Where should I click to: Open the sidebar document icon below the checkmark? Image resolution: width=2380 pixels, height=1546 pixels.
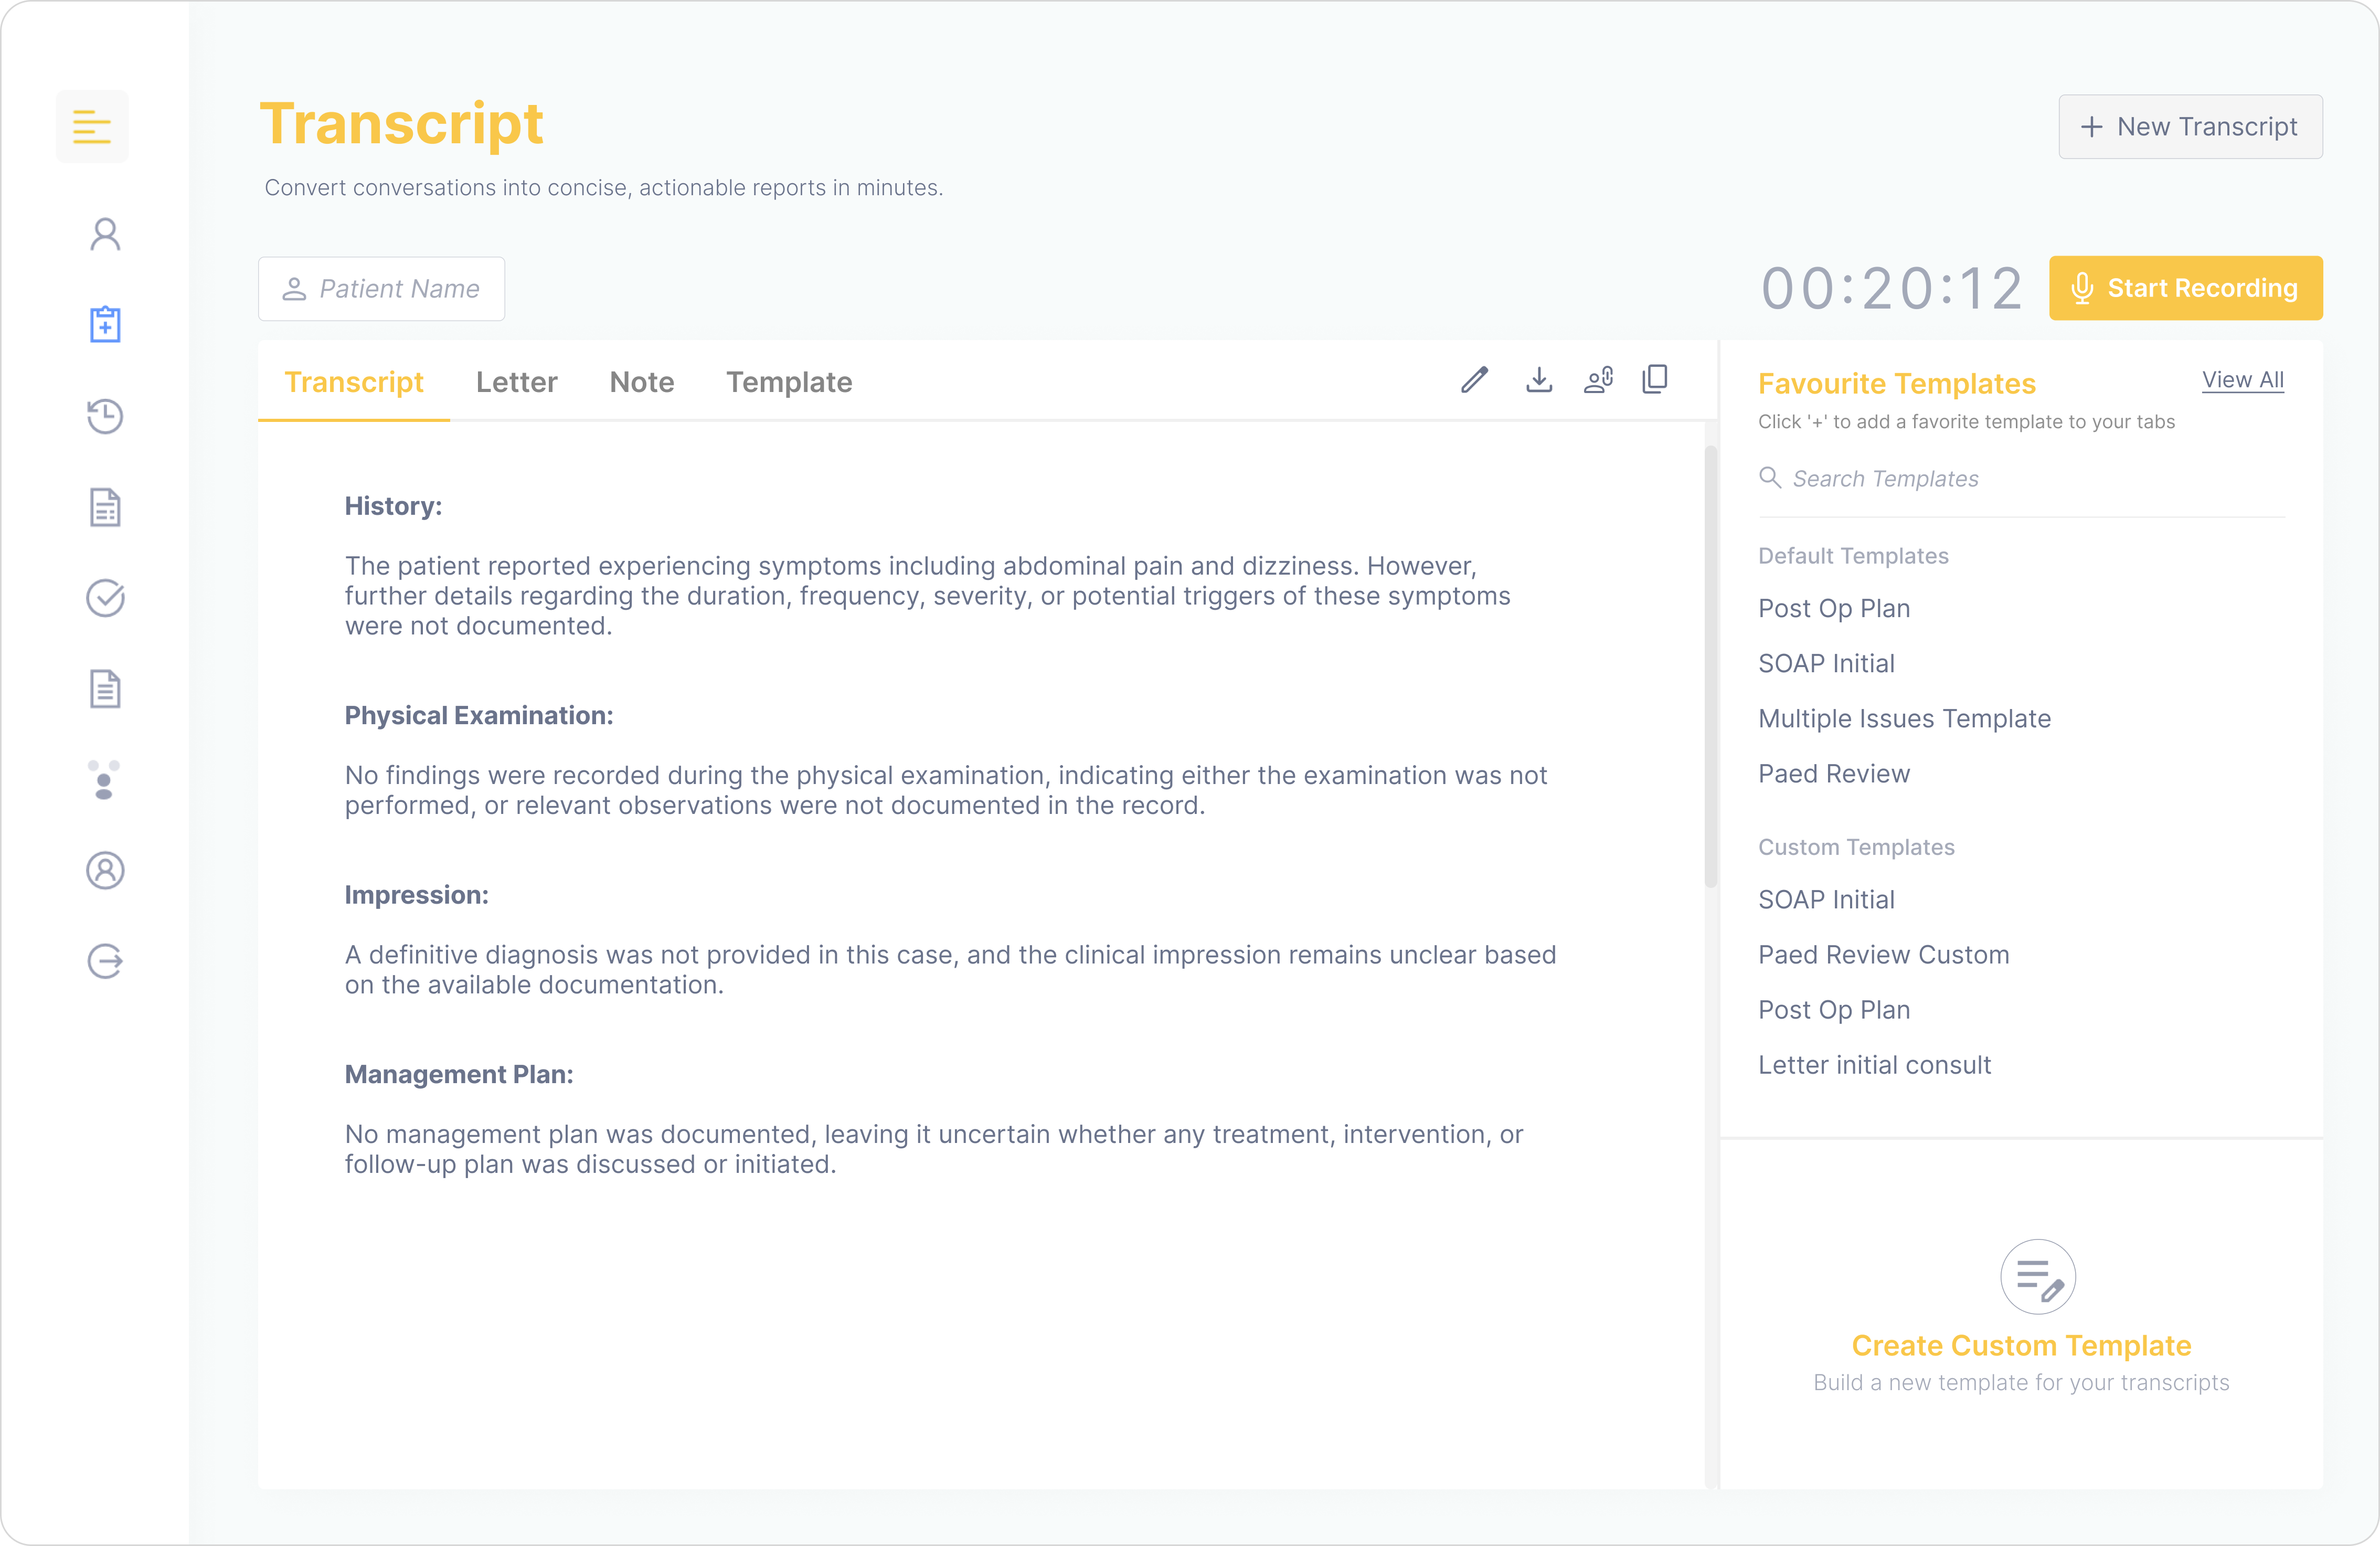pos(105,689)
